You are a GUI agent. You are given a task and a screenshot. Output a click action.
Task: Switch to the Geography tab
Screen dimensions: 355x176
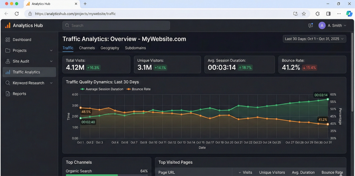pos(110,48)
